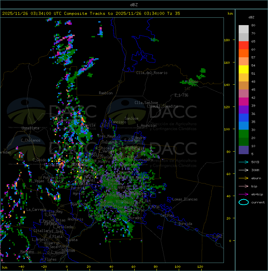Pick the magenta swatch in the dBZ scale
268x271 pixels.
pos(244,102)
